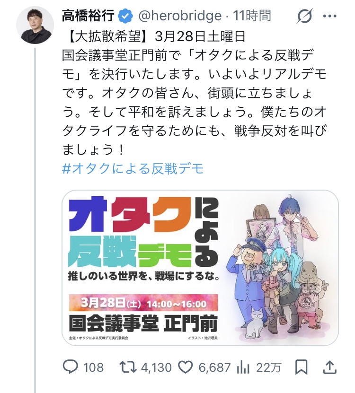The image size is (355, 393).
Task: Open the hashtag #オタクによる反戦デモ
Action: [x=133, y=168]
